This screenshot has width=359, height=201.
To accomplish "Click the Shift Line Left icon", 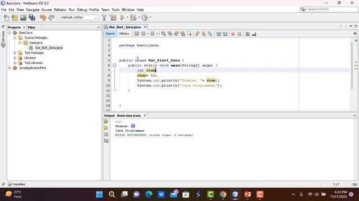I will (x=218, y=33).
